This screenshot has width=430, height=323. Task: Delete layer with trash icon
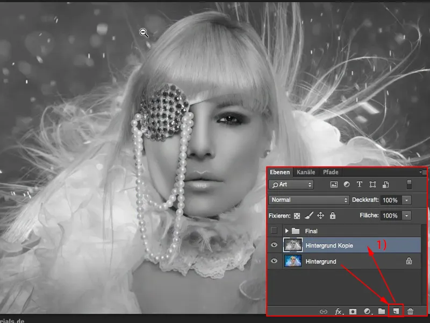(410, 311)
